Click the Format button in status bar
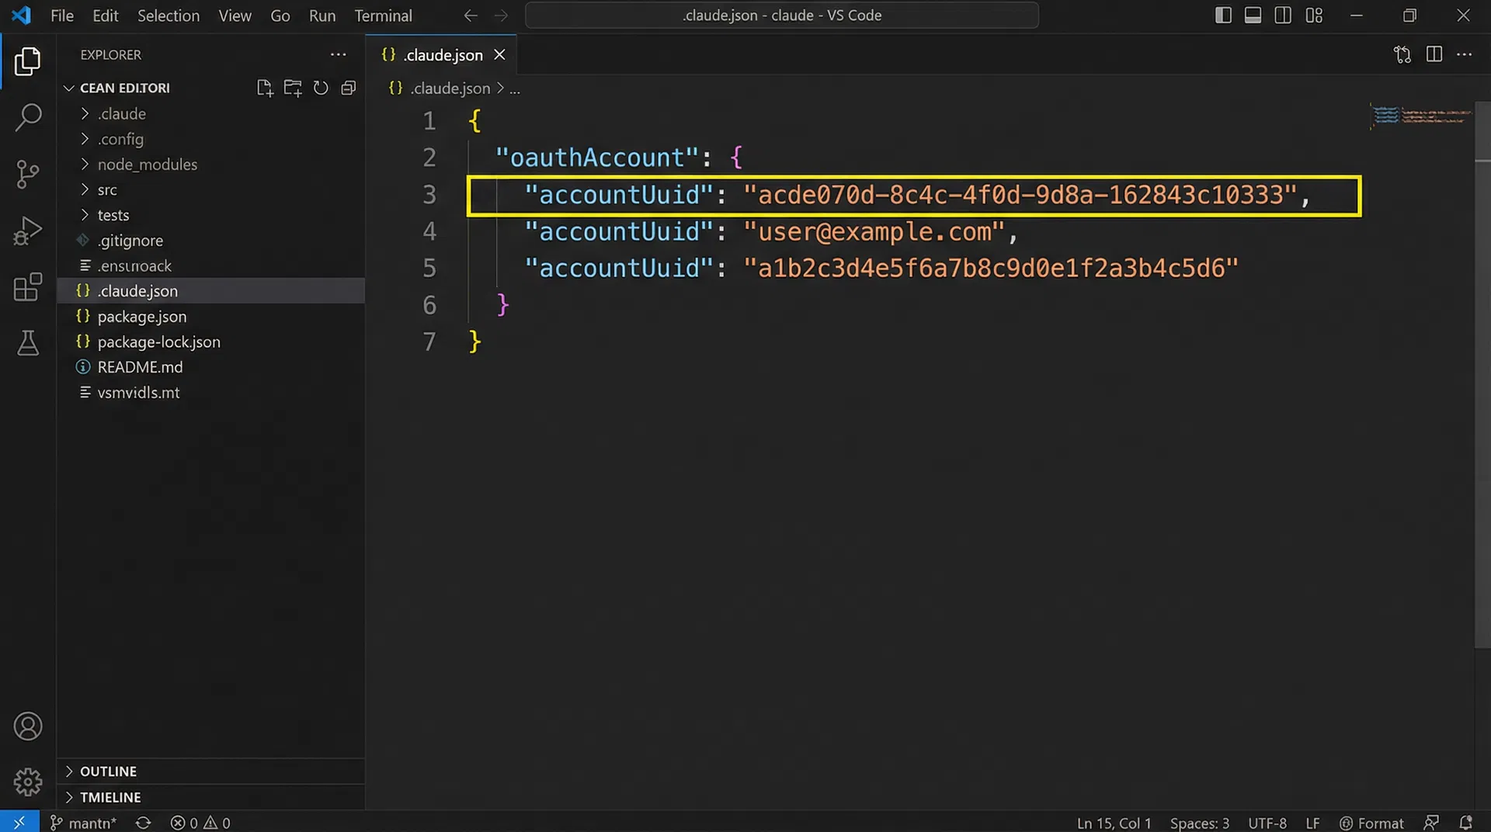1491x832 pixels. click(x=1371, y=823)
